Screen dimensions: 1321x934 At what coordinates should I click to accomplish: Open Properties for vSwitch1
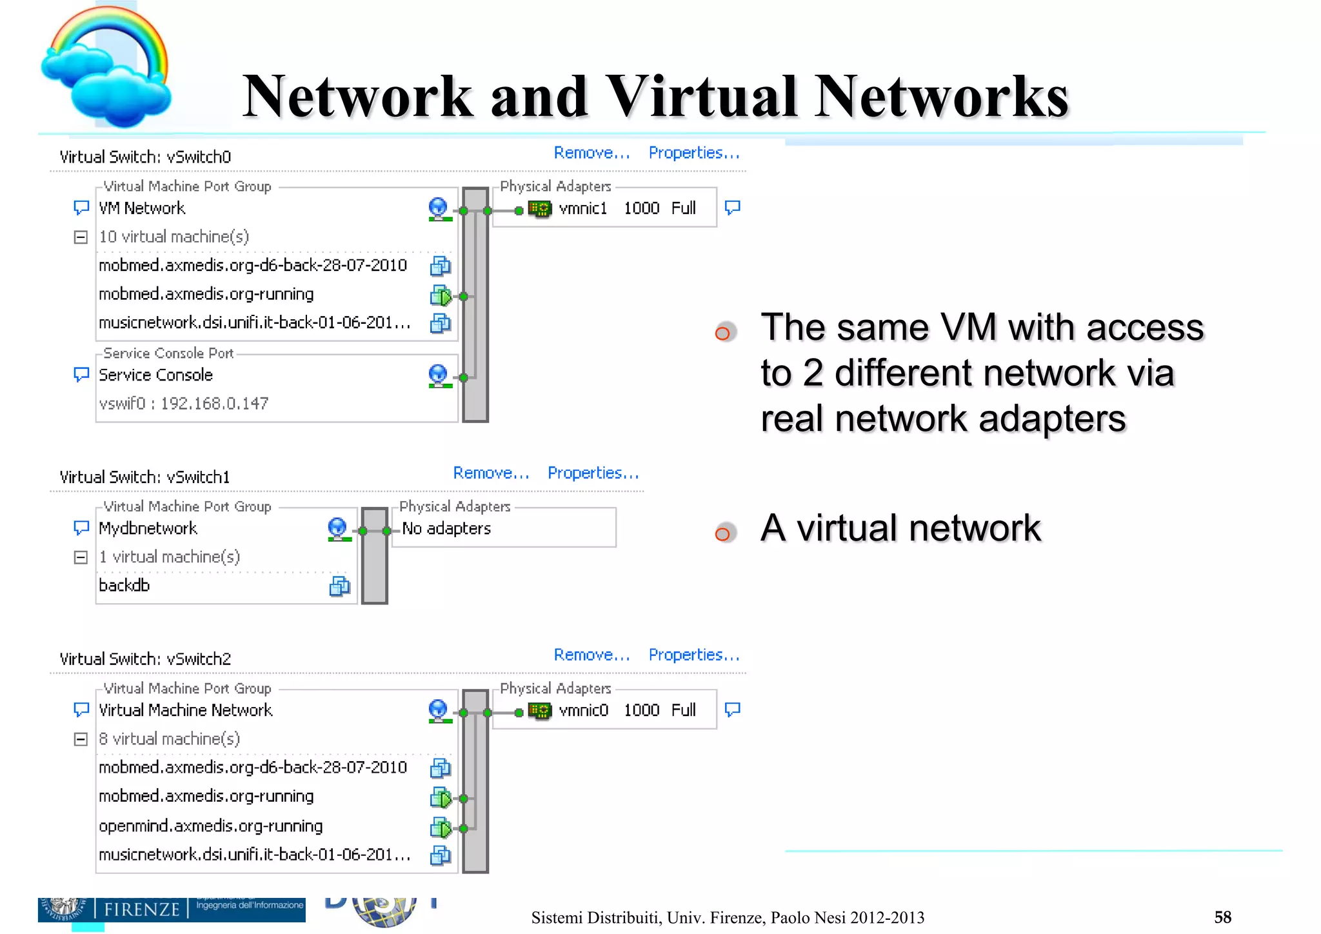tap(593, 473)
